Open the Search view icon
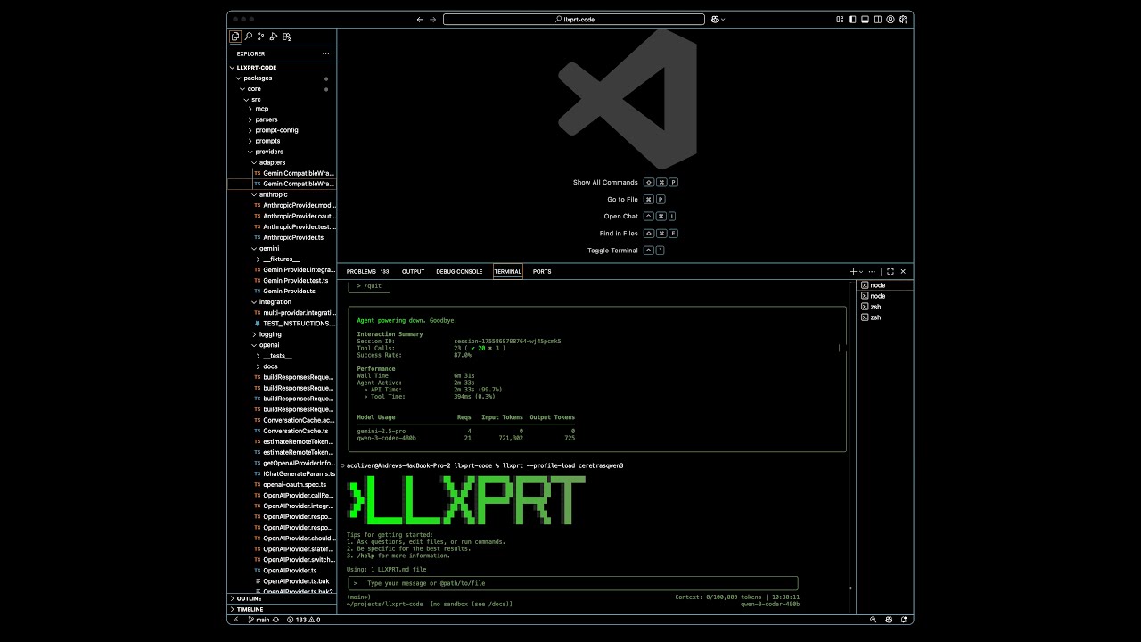The height and width of the screenshot is (642, 1141). 249,37
